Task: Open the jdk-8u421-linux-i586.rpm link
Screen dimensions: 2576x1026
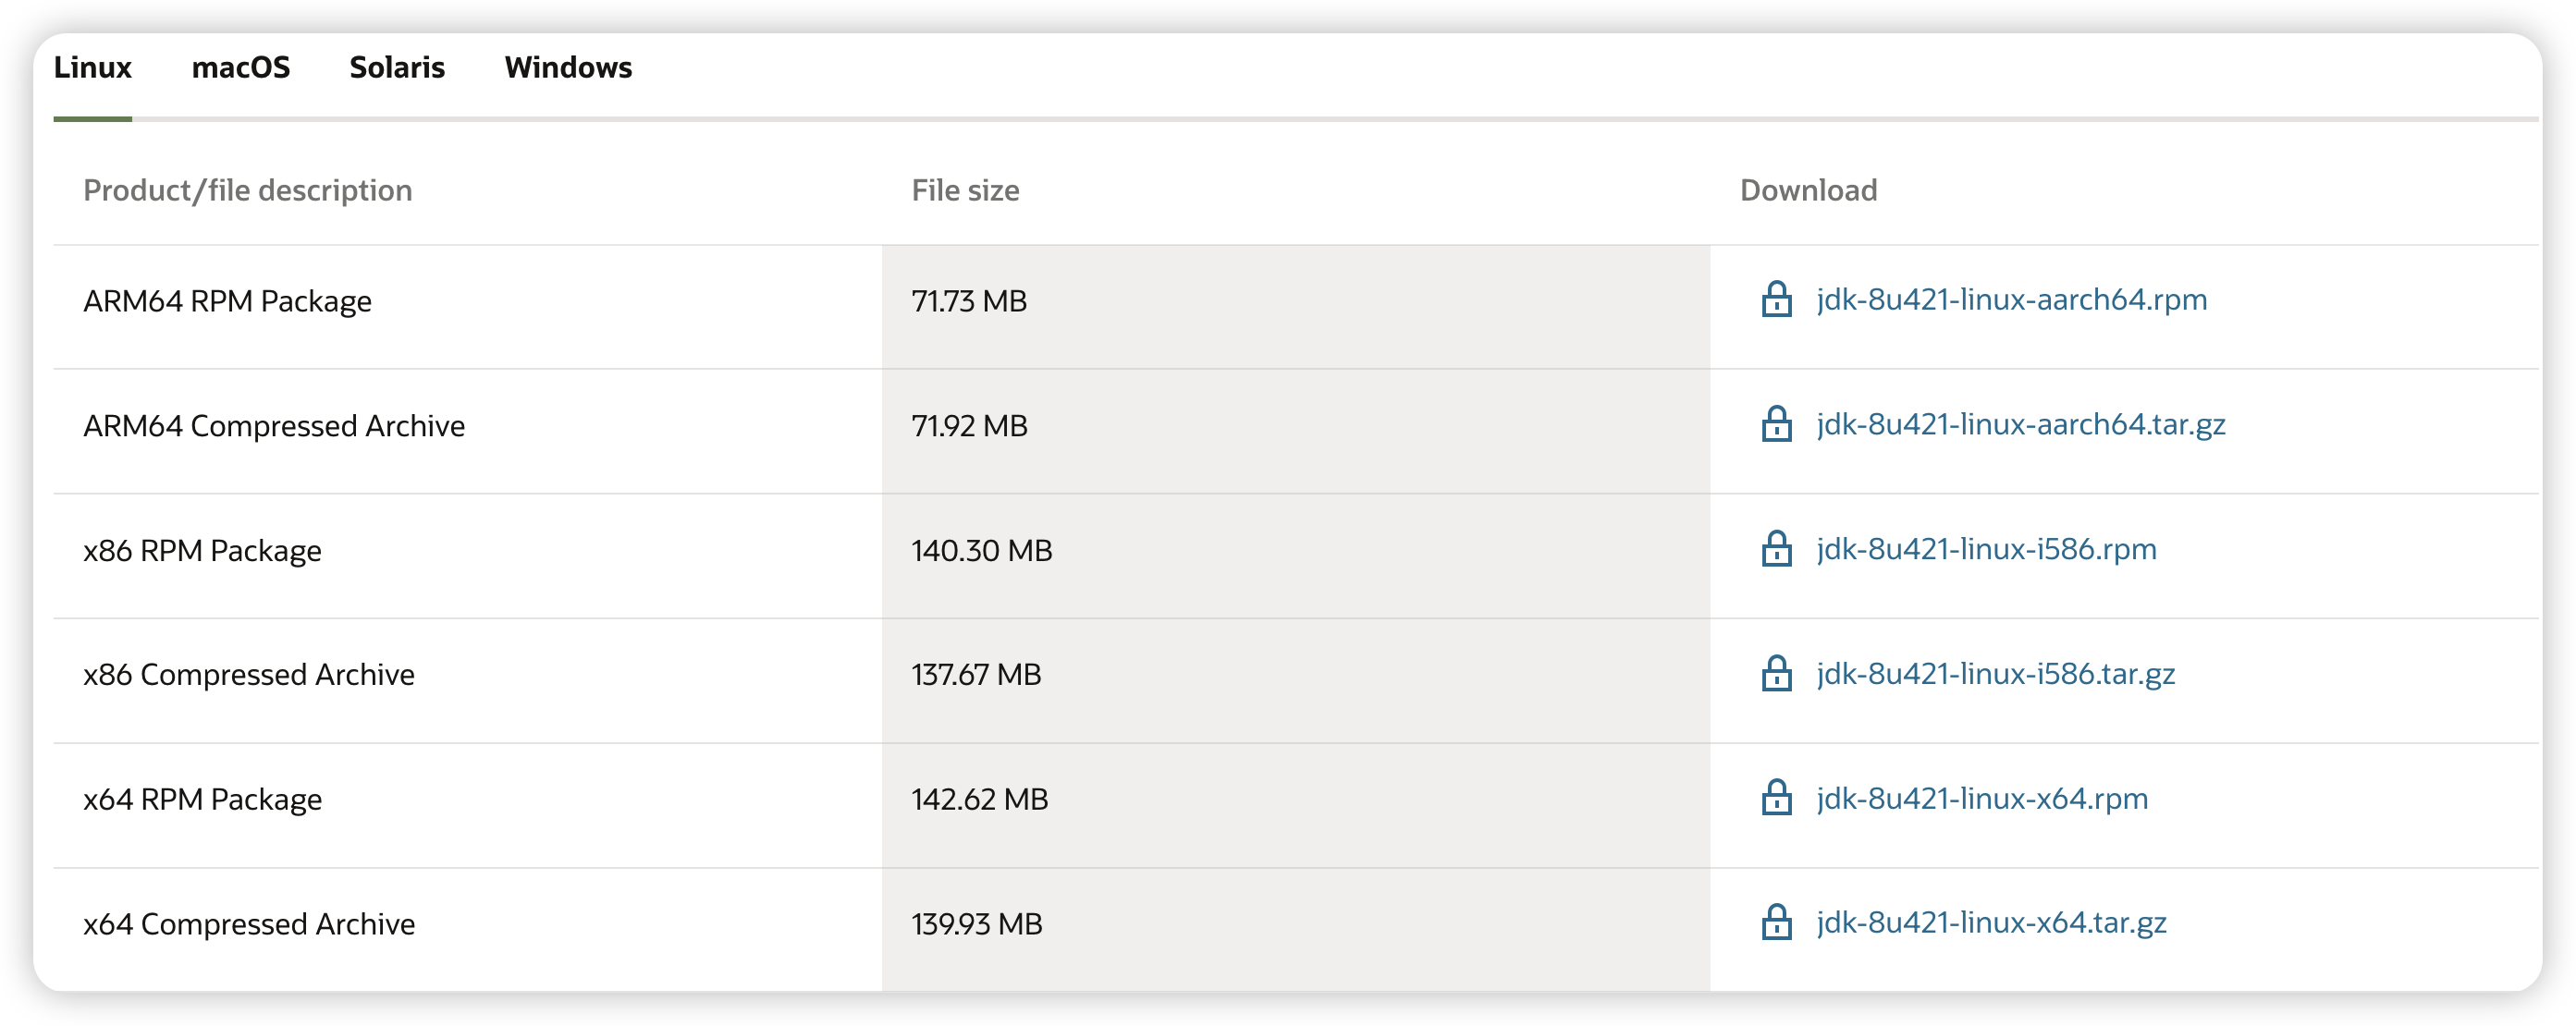Action: pos(1986,549)
